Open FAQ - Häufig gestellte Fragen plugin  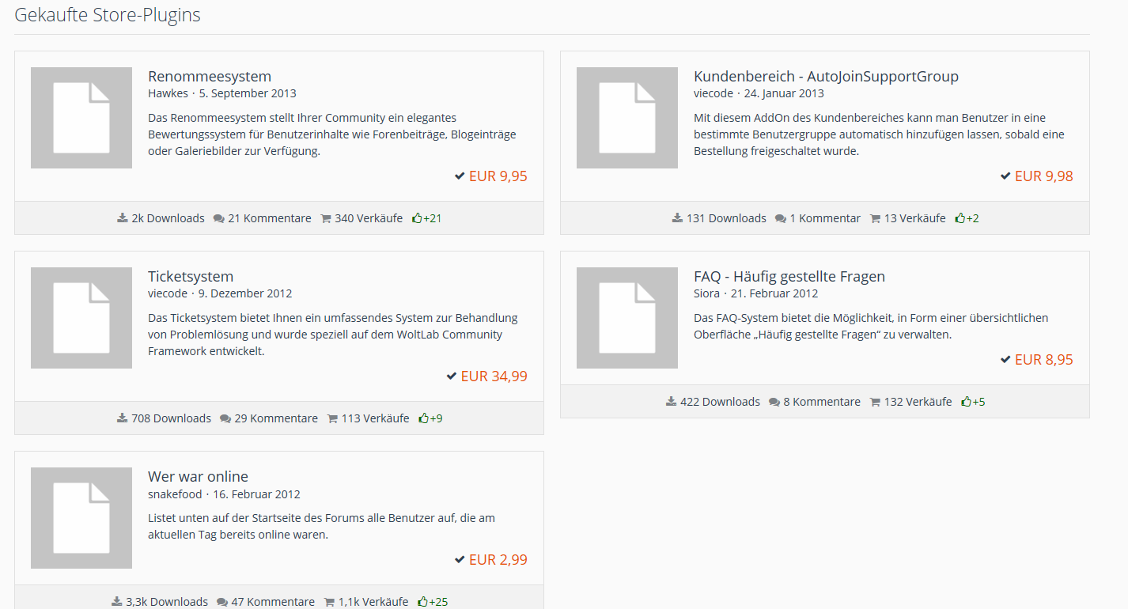point(789,277)
